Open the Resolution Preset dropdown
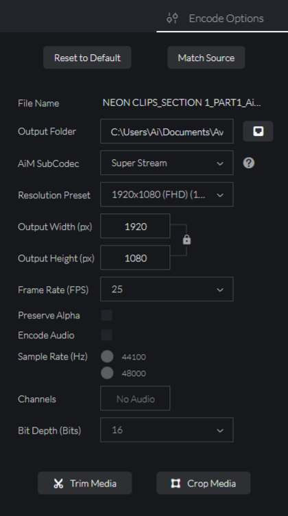Screen dimensions: 288x516 [x=167, y=194]
